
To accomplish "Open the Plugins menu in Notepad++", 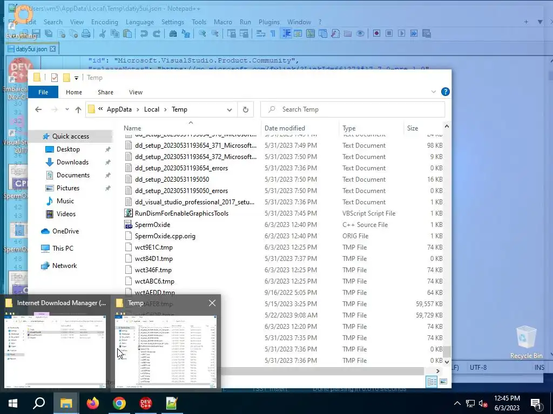I will 269,22.
